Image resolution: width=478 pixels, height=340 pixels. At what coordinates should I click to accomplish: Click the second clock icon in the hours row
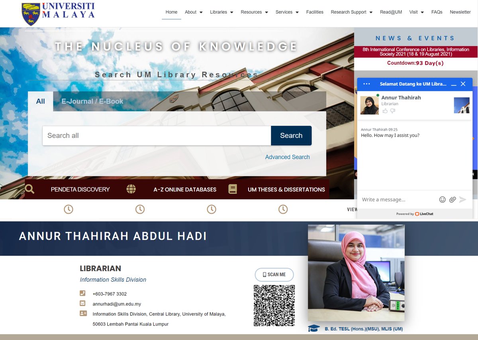(x=140, y=209)
